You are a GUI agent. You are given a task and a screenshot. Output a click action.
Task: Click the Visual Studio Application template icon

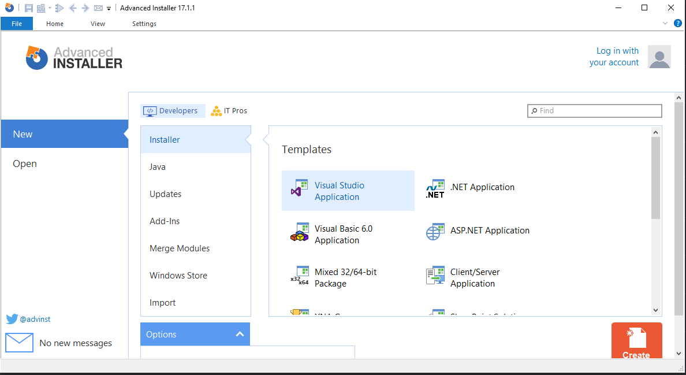pos(300,188)
